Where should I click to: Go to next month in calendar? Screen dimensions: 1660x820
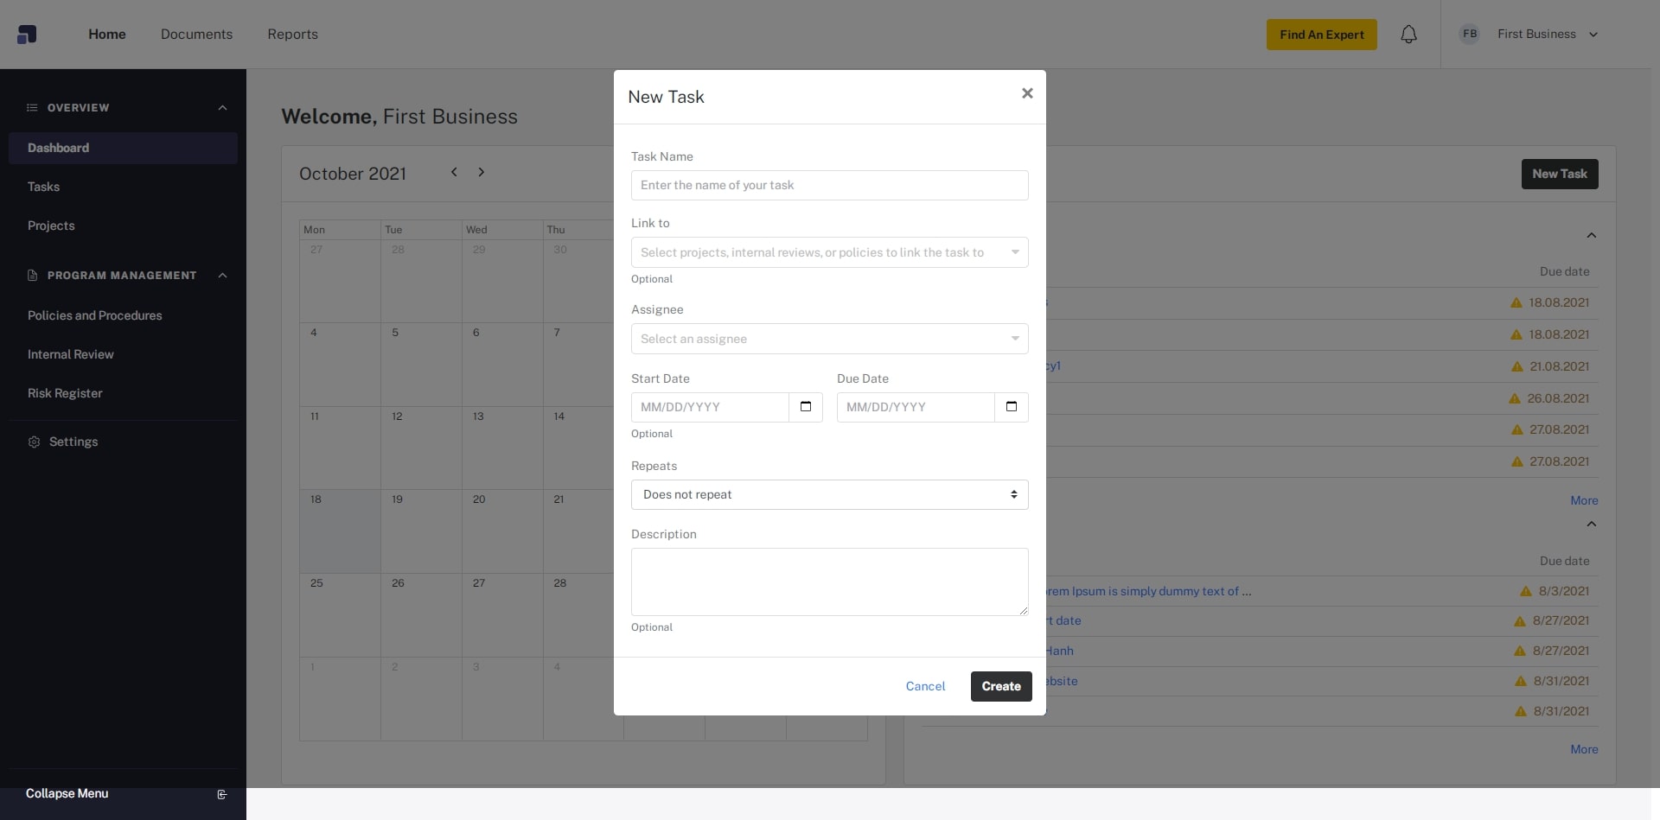coord(482,172)
